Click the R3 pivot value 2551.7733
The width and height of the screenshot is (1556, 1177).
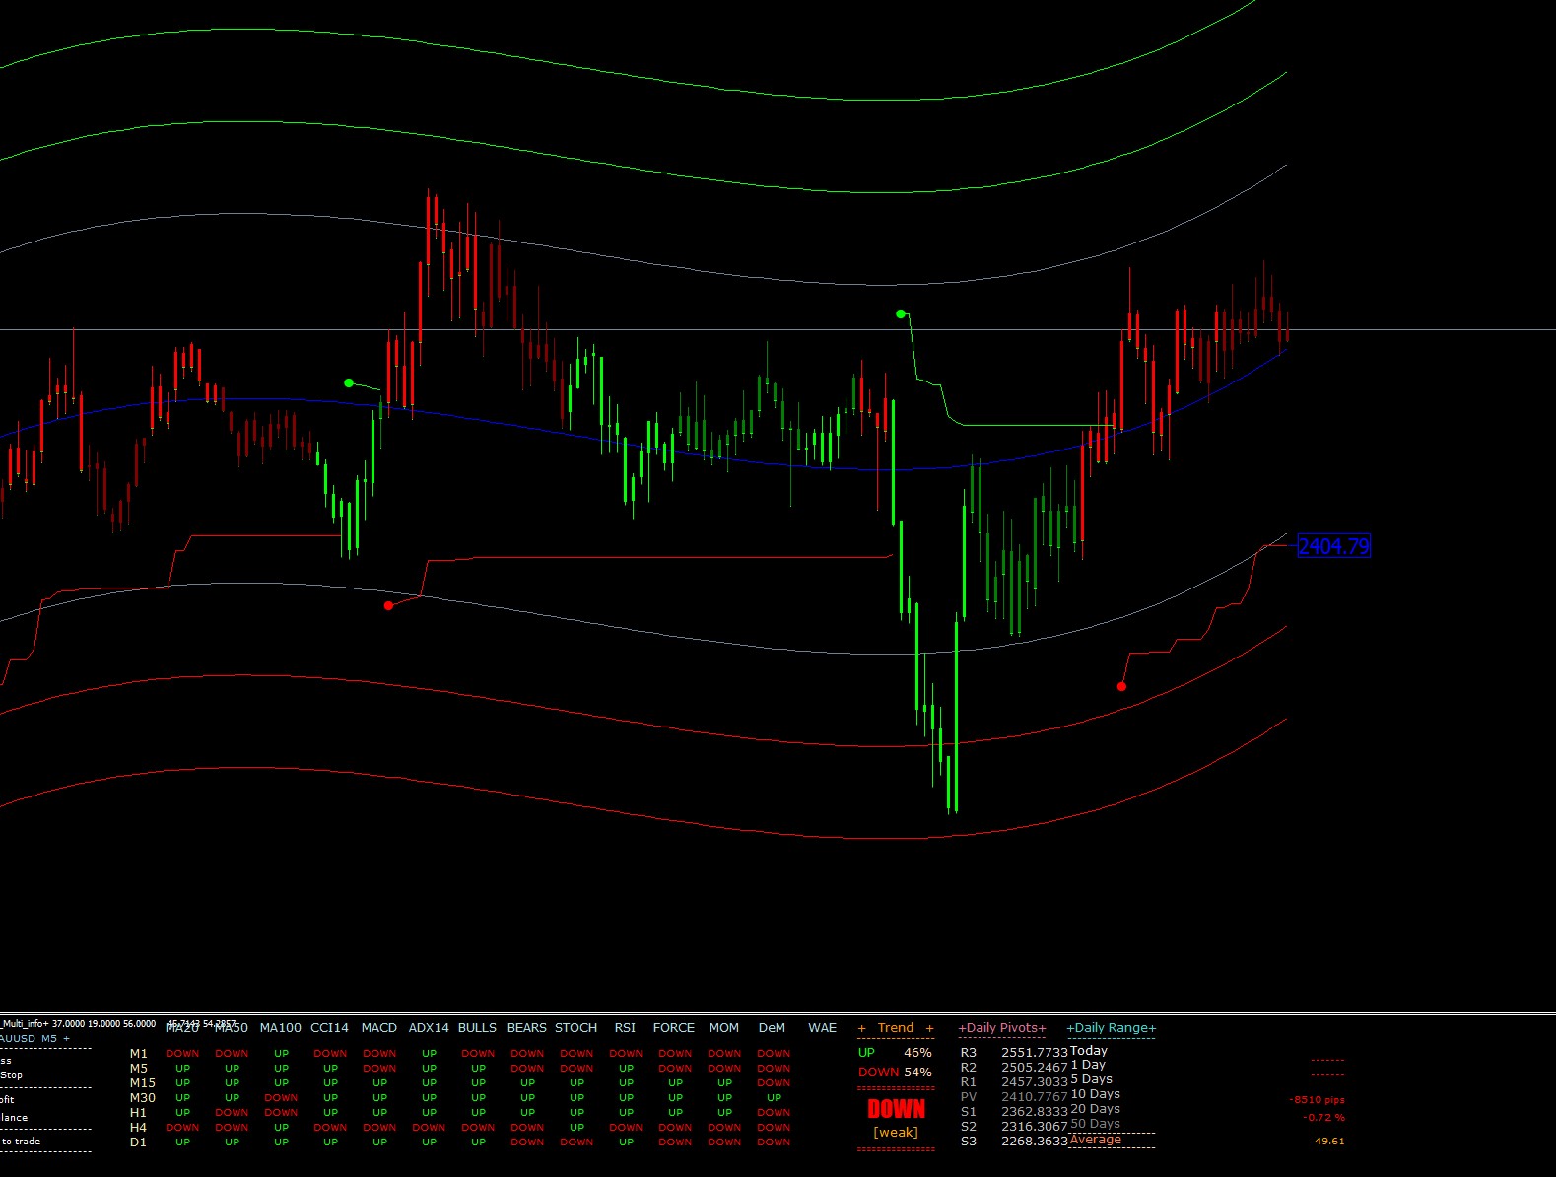tap(1035, 1053)
